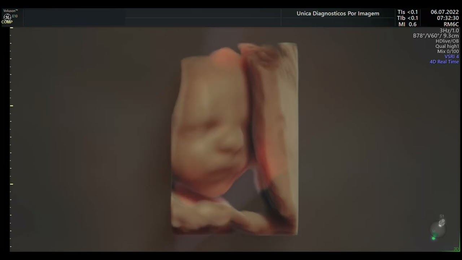Click the VSRI 4 label
Image resolution: width=462 pixels, height=260 pixels.
[452, 57]
